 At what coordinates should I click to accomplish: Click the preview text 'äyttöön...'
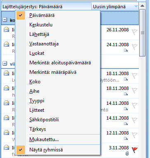[110, 80]
